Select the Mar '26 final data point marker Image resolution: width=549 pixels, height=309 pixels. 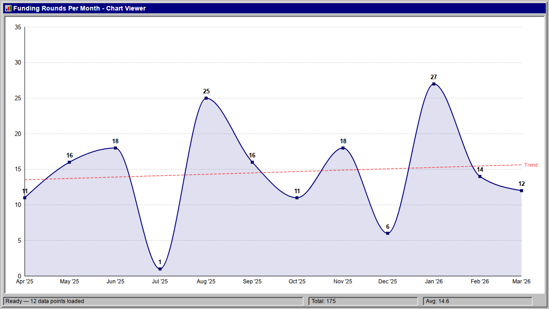coord(522,190)
